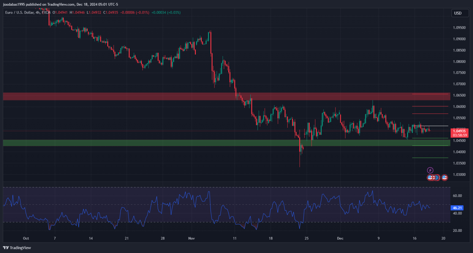Click the EU flag economic event icon
Screen dimensions: 473x253
[x=437, y=178]
